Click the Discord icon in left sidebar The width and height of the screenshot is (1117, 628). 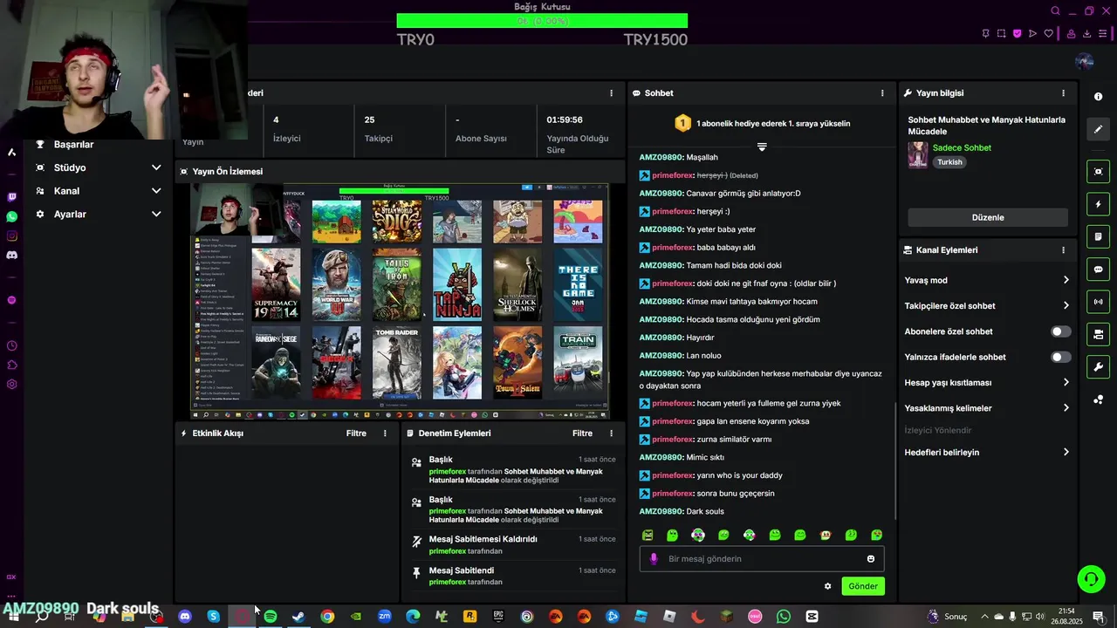click(11, 256)
